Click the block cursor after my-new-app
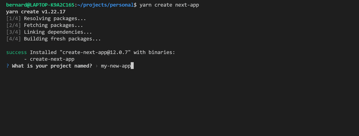The width and height of the screenshot is (359, 136). tap(132, 66)
